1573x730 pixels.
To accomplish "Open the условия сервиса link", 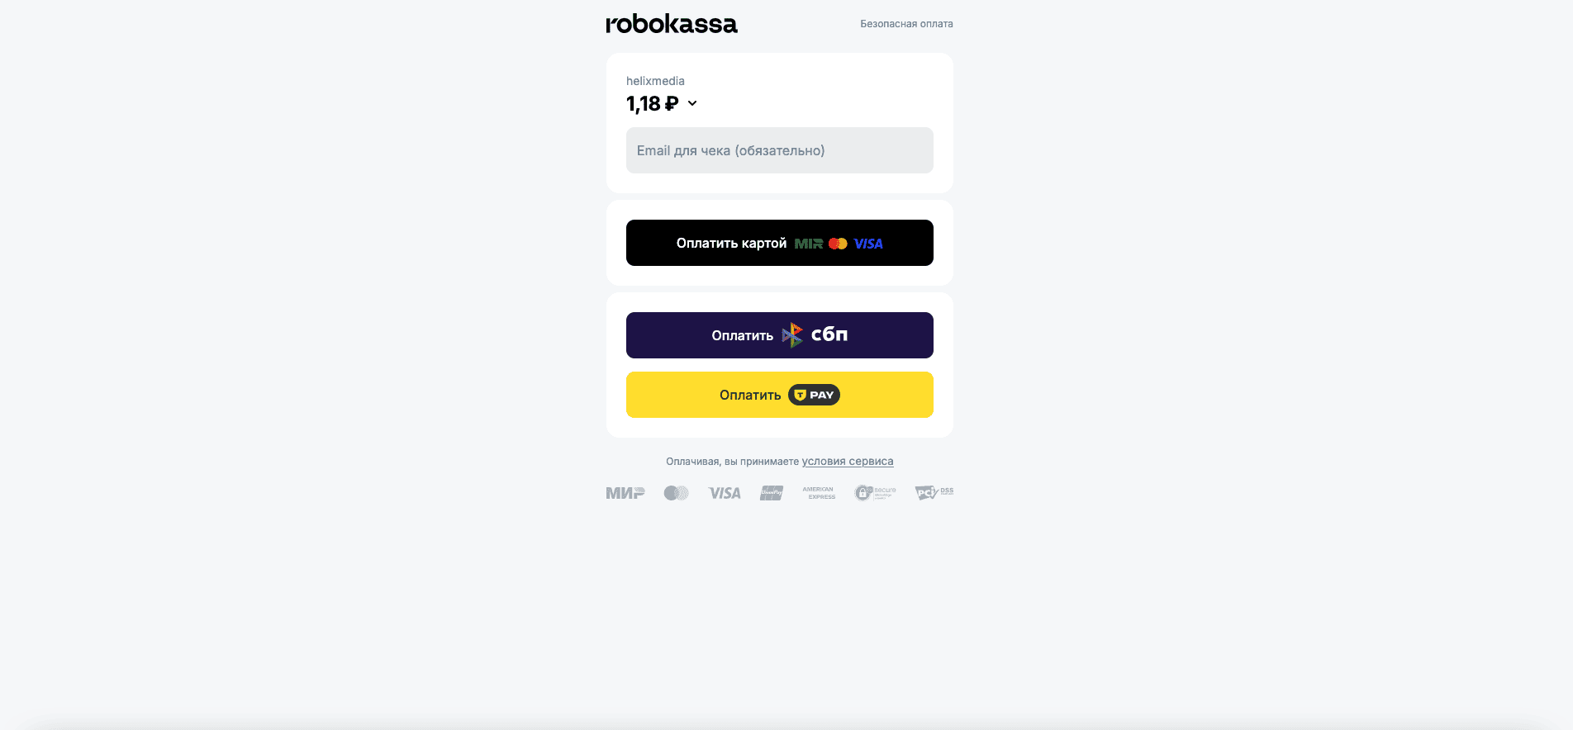I will [x=847, y=462].
